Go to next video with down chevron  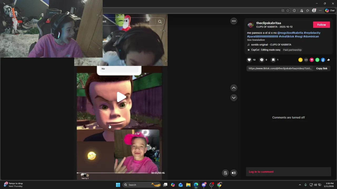point(234,98)
